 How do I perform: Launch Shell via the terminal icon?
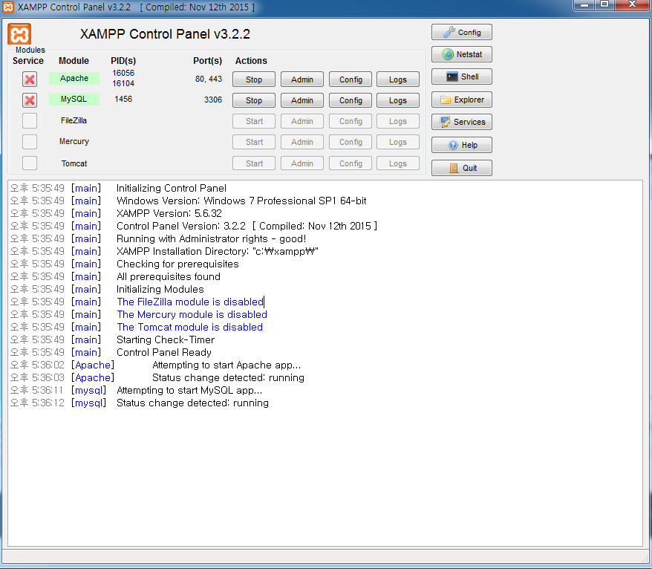462,77
